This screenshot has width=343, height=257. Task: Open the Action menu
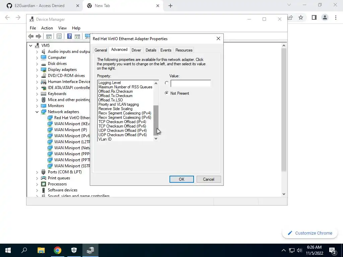[47, 28]
